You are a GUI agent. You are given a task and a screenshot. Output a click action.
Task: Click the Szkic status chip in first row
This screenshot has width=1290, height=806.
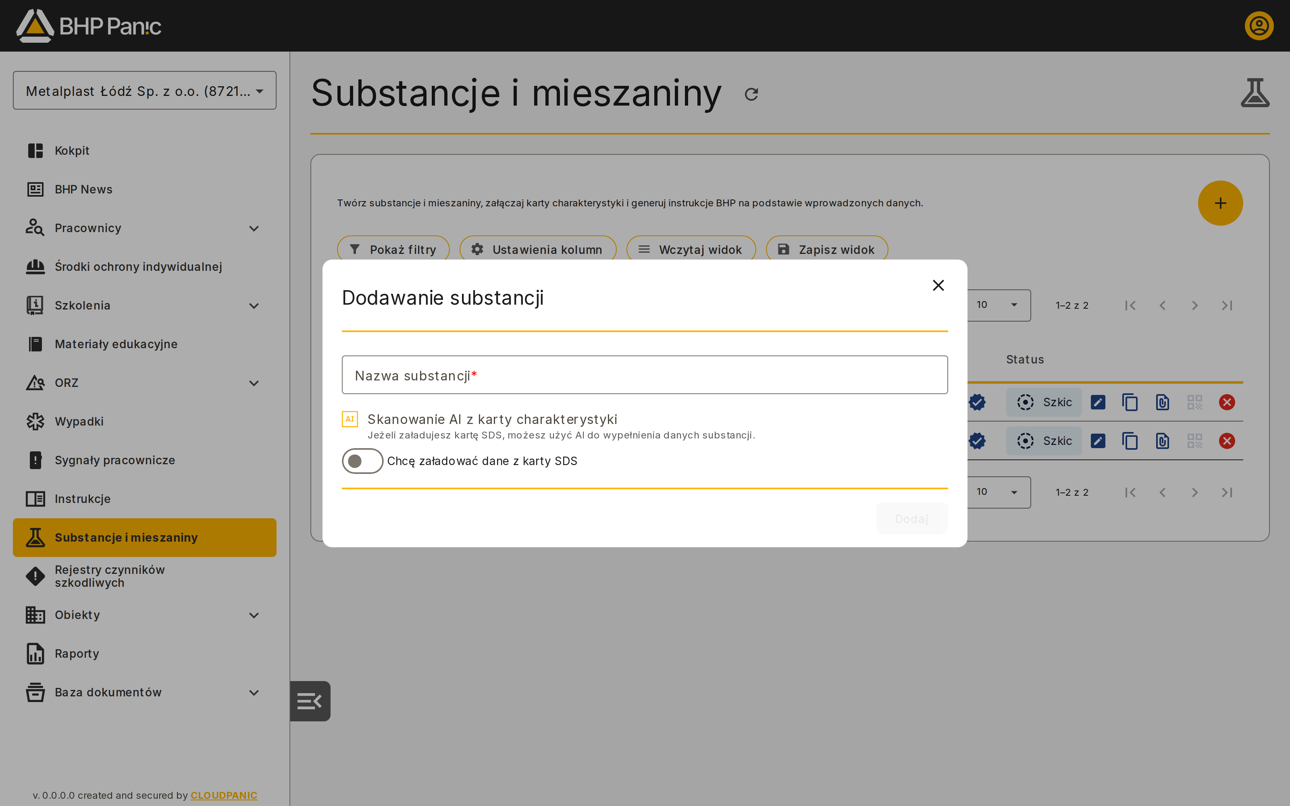click(1044, 402)
